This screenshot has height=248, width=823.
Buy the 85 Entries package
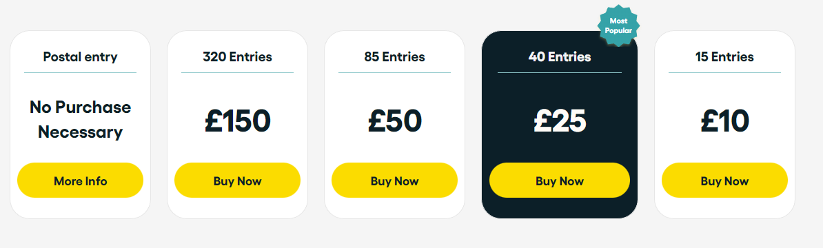(x=395, y=180)
